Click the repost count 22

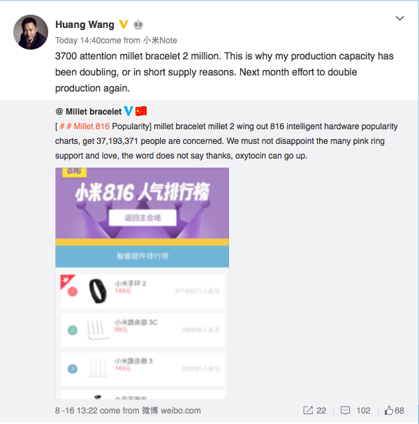[321, 411]
